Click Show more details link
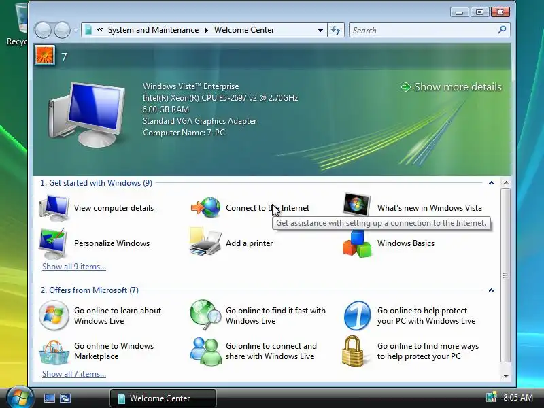Image resolution: width=544 pixels, height=408 pixels. pyautogui.click(x=452, y=87)
